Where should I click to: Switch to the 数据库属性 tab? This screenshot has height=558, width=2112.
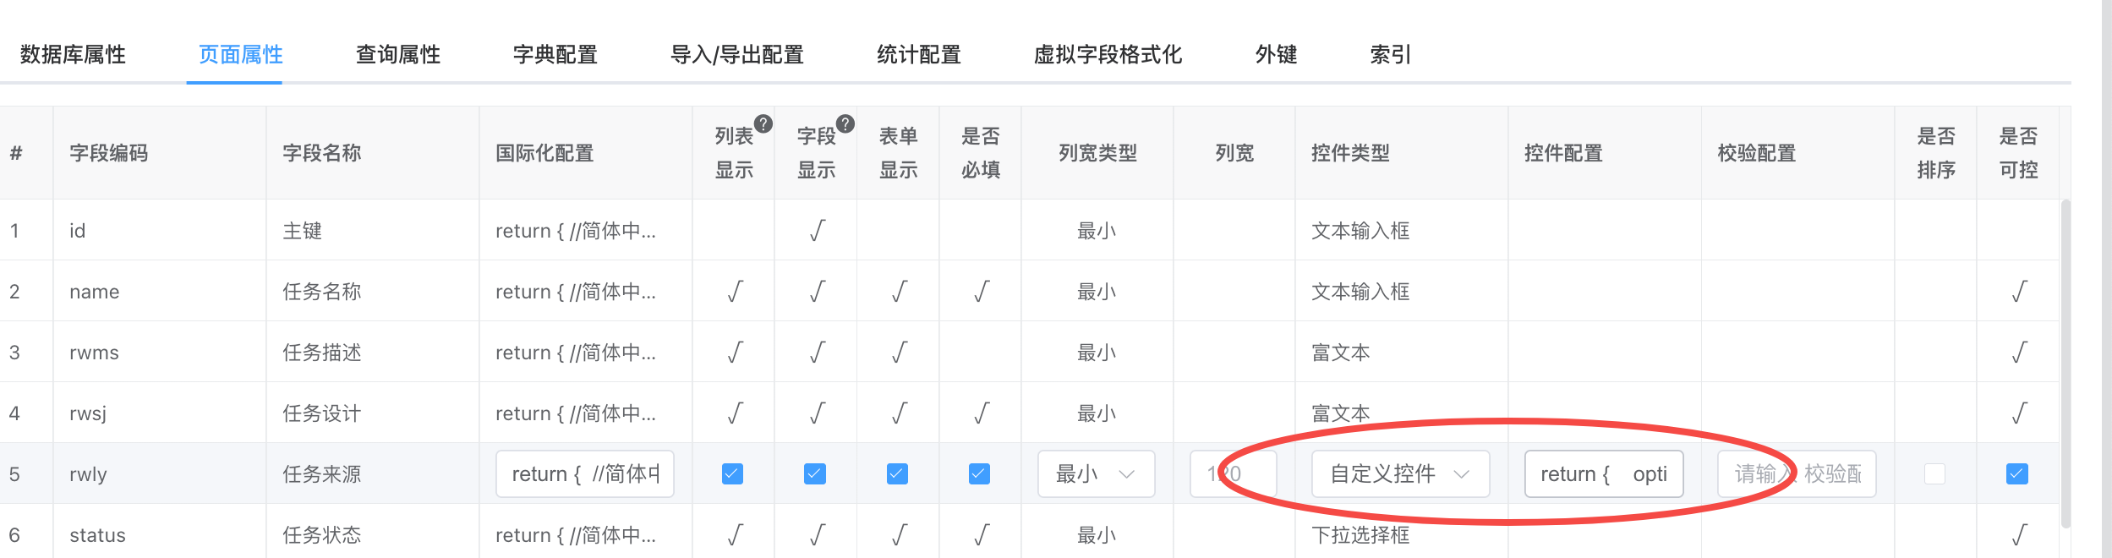[x=73, y=55]
